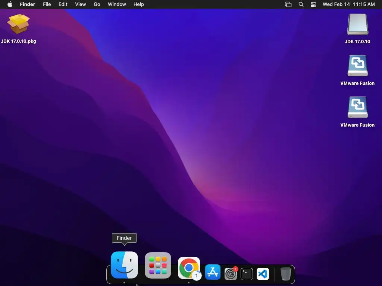This screenshot has height=286, width=382.
Task: Open the File menu
Action: [47, 4]
